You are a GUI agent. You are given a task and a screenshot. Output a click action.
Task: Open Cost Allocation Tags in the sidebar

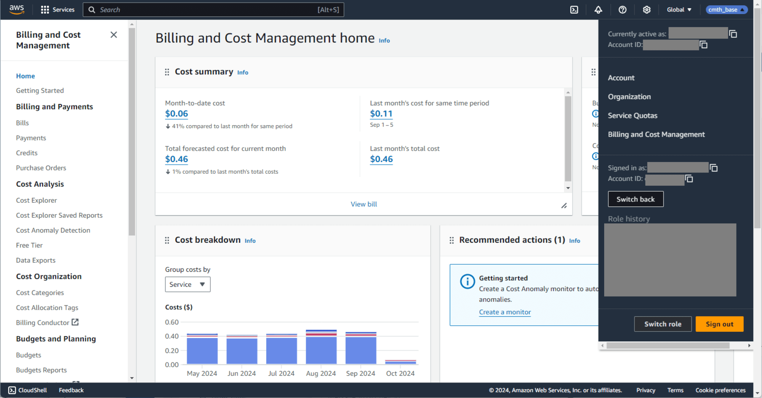(x=47, y=307)
